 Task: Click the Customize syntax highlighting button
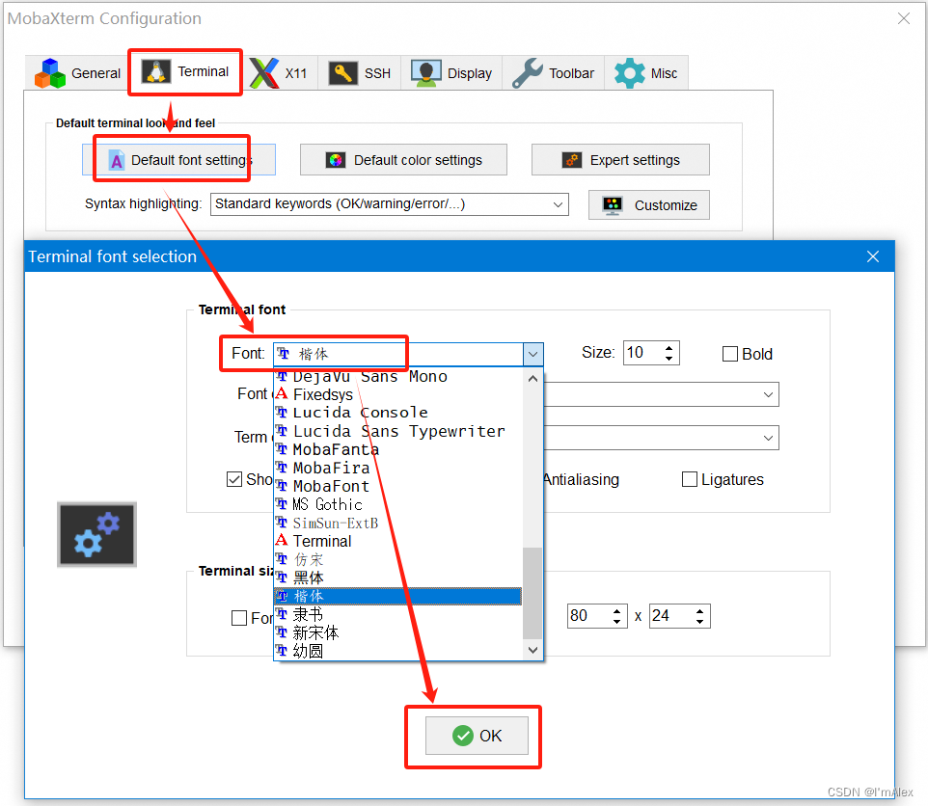click(648, 205)
